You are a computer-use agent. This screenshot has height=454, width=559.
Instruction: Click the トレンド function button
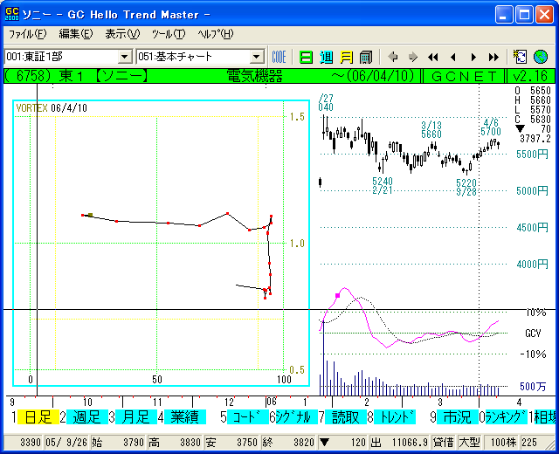coord(395,417)
